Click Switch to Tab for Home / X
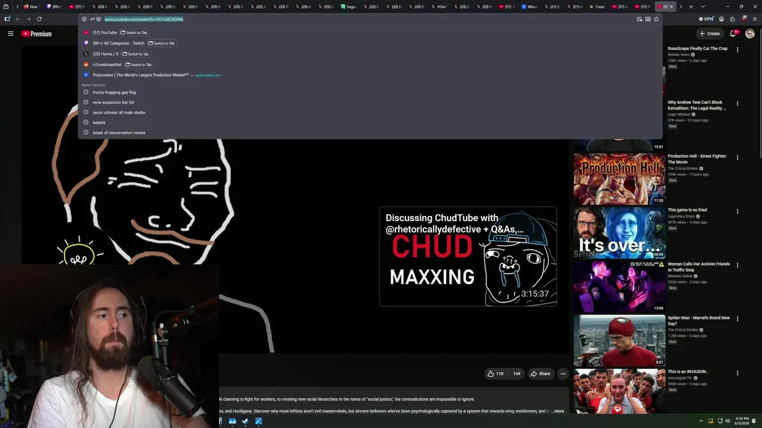The width and height of the screenshot is (762, 428). 136,54
